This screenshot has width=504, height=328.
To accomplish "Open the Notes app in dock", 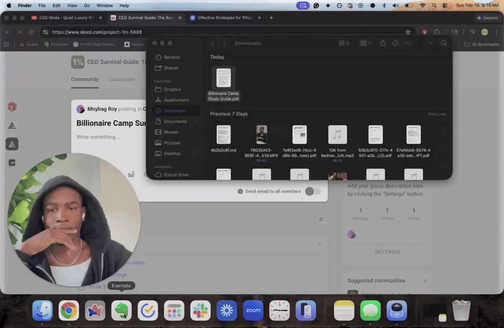I will [x=344, y=310].
